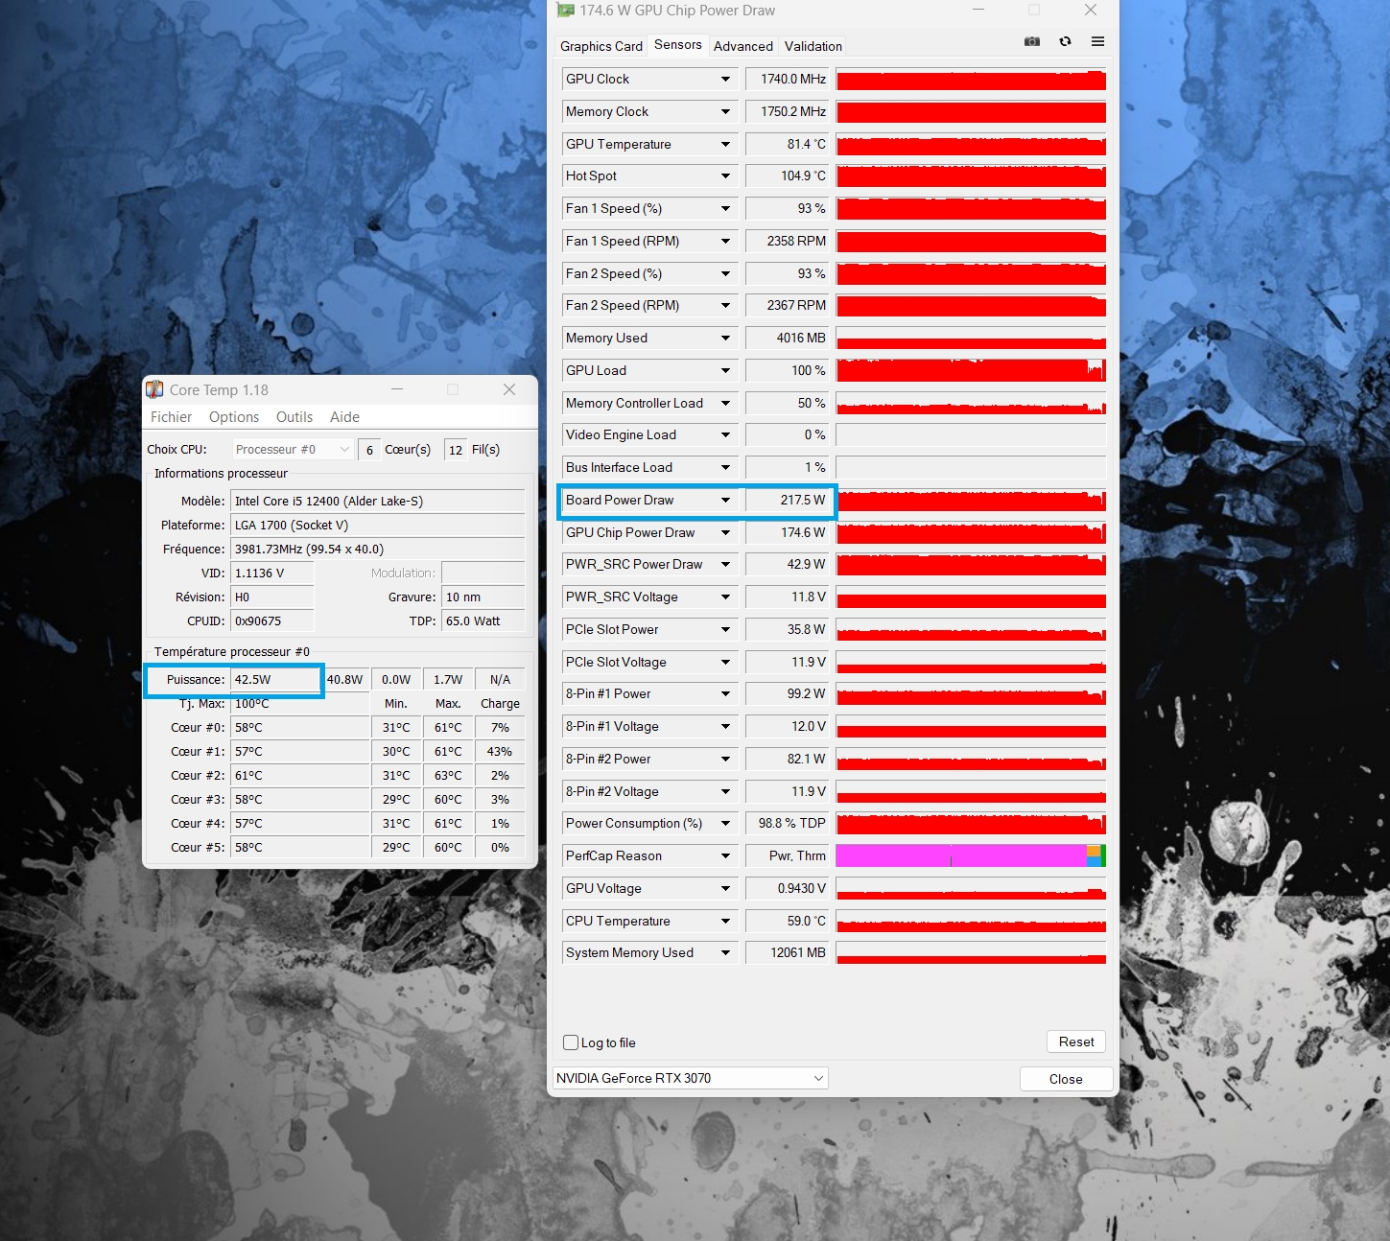Click the PerfCap Reason color graph
Image resolution: width=1390 pixels, height=1241 pixels.
pyautogui.click(x=971, y=855)
